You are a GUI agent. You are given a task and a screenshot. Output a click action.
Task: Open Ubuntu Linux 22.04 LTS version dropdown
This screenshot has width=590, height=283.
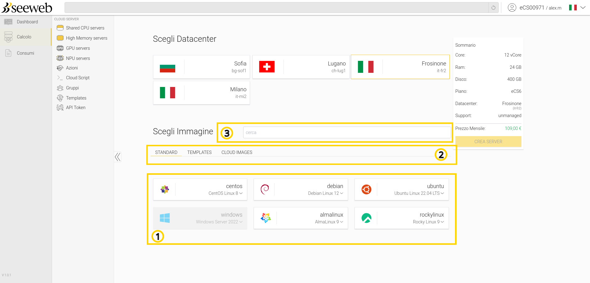click(x=419, y=193)
